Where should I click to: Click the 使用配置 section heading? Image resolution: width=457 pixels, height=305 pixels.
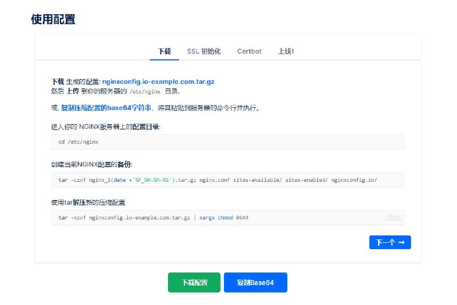point(53,19)
